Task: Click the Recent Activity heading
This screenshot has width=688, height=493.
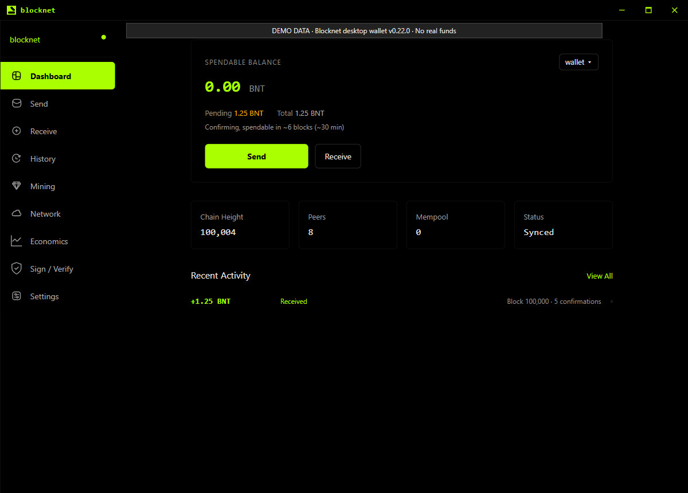Action: [x=221, y=276]
